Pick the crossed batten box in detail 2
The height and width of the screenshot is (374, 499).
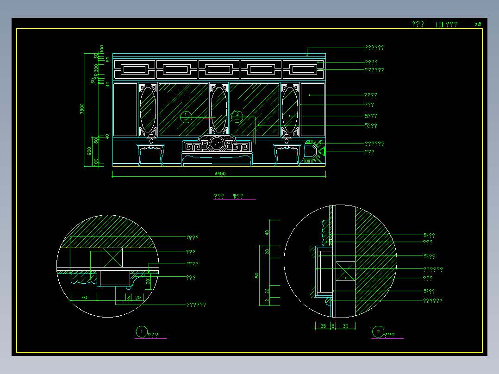[346, 271]
